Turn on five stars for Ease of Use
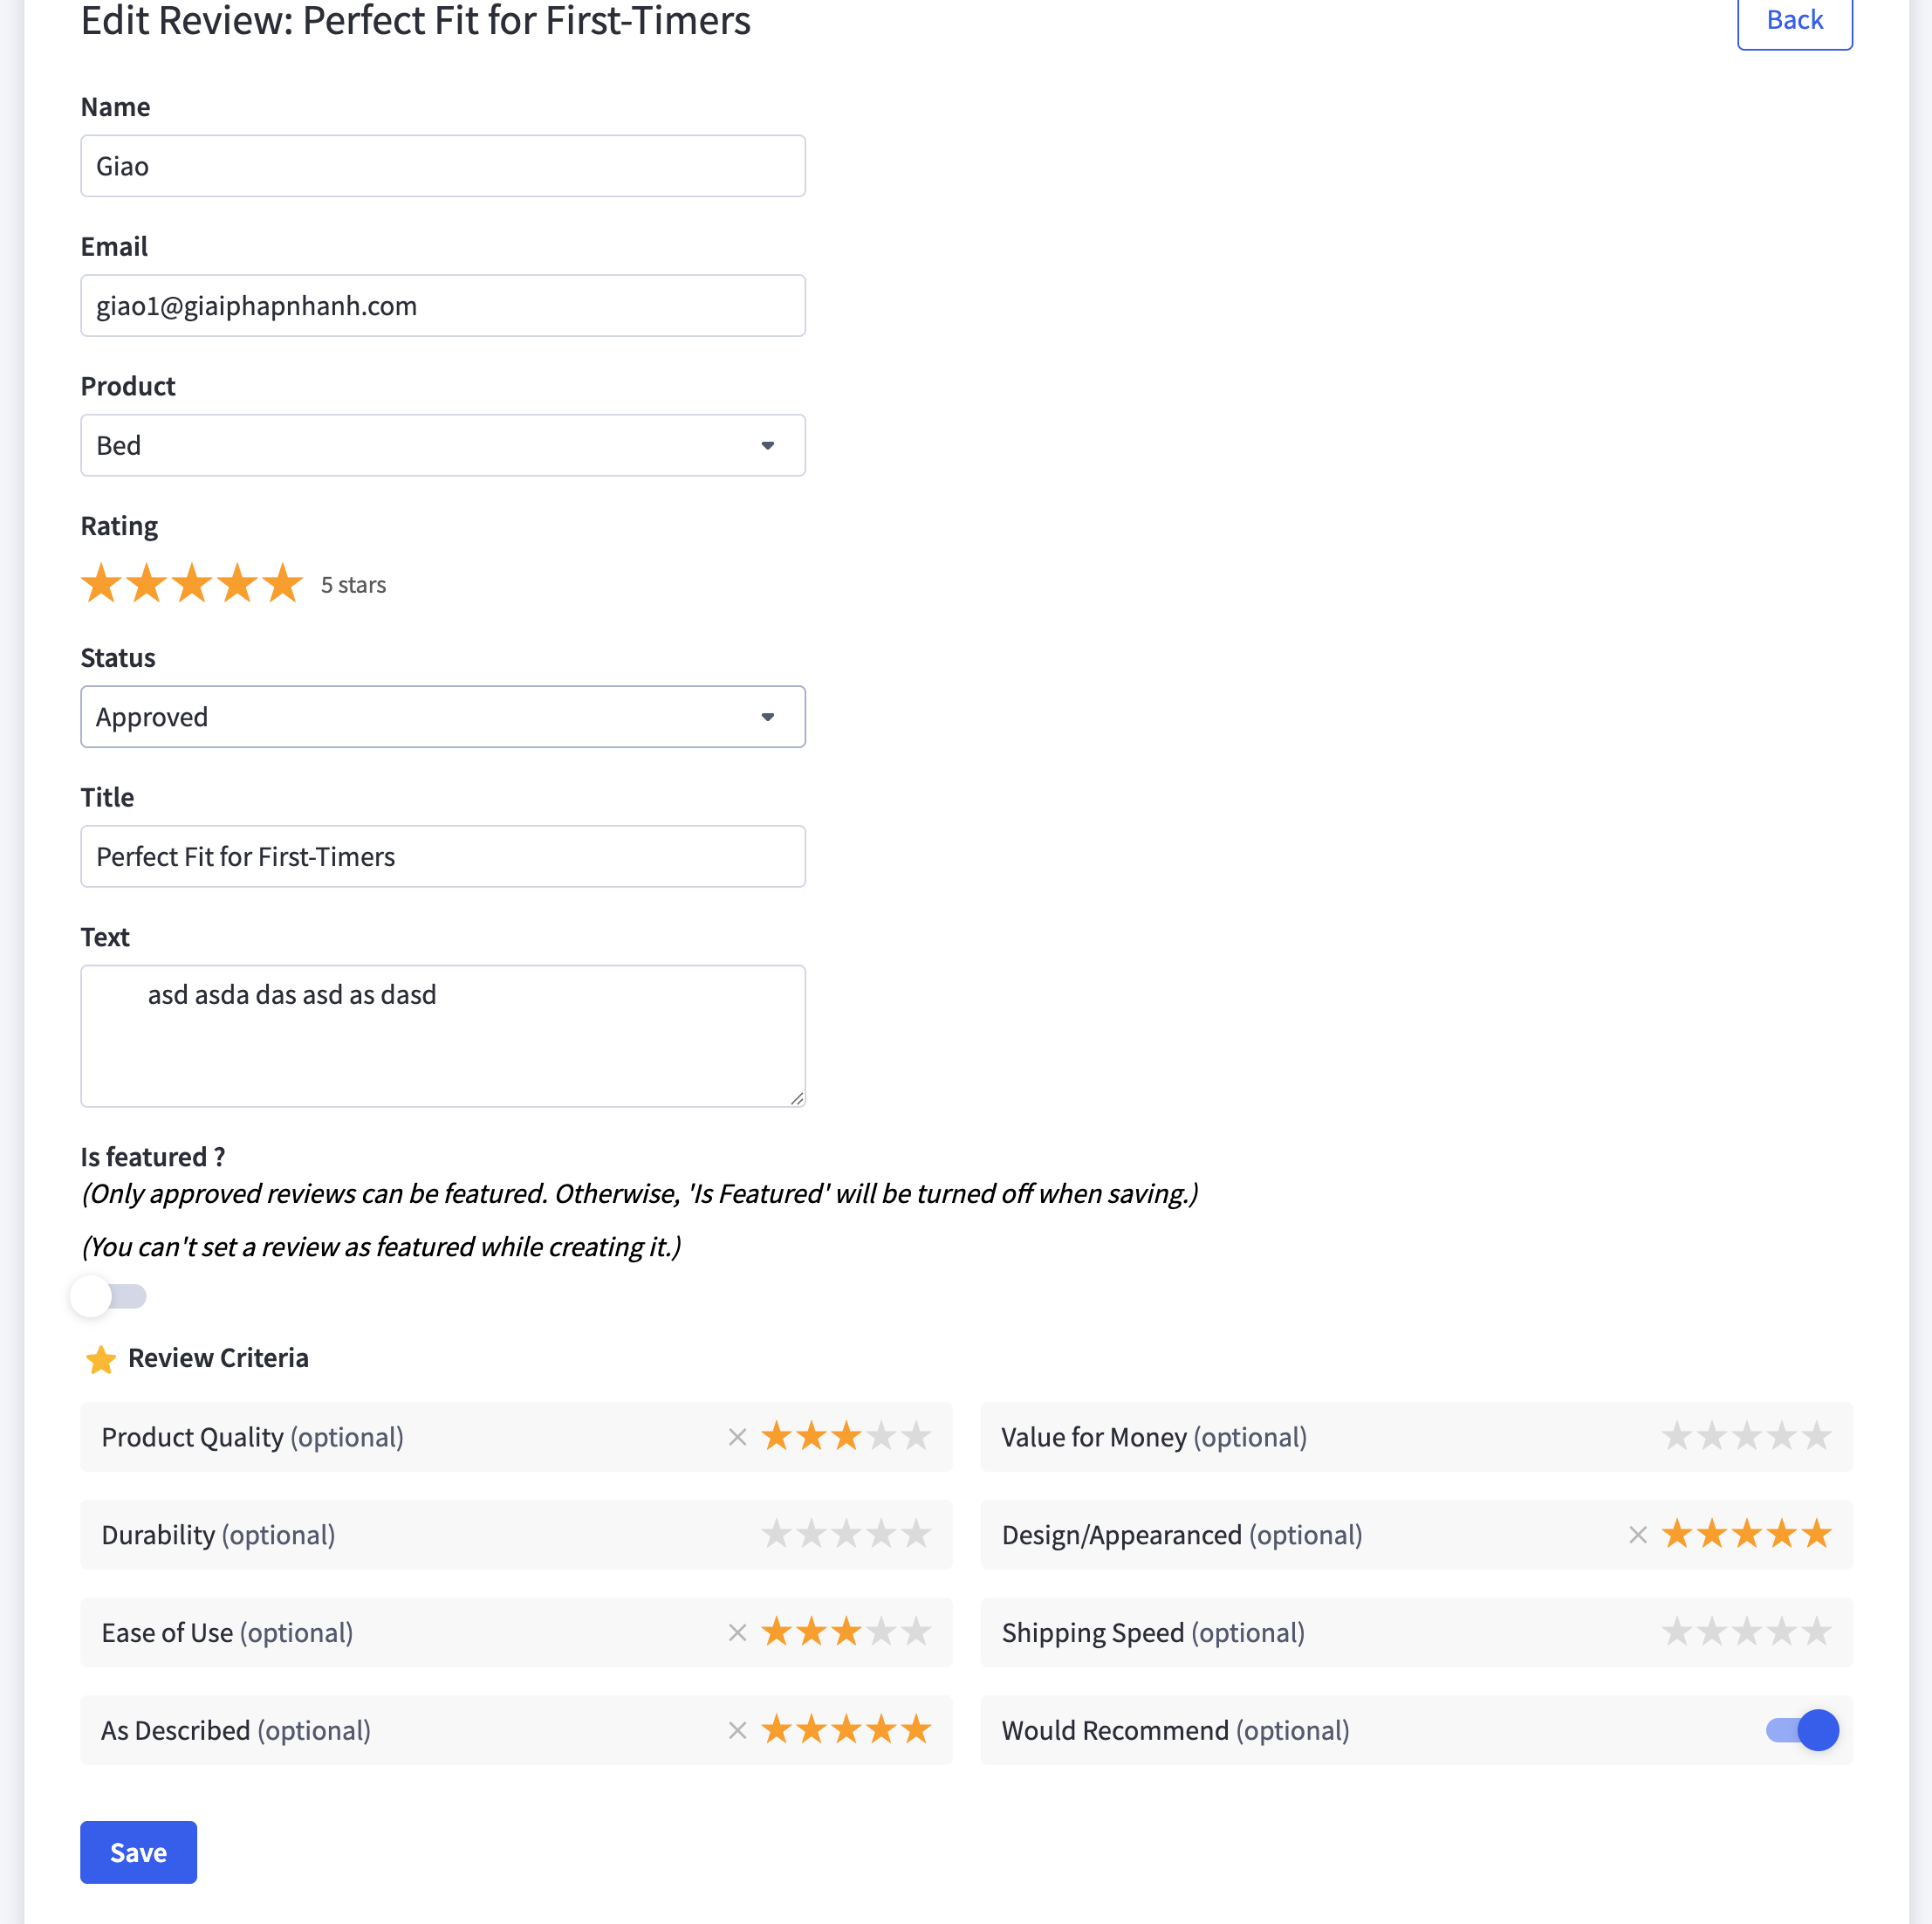Image resolution: width=1932 pixels, height=1924 pixels. coord(915,1631)
